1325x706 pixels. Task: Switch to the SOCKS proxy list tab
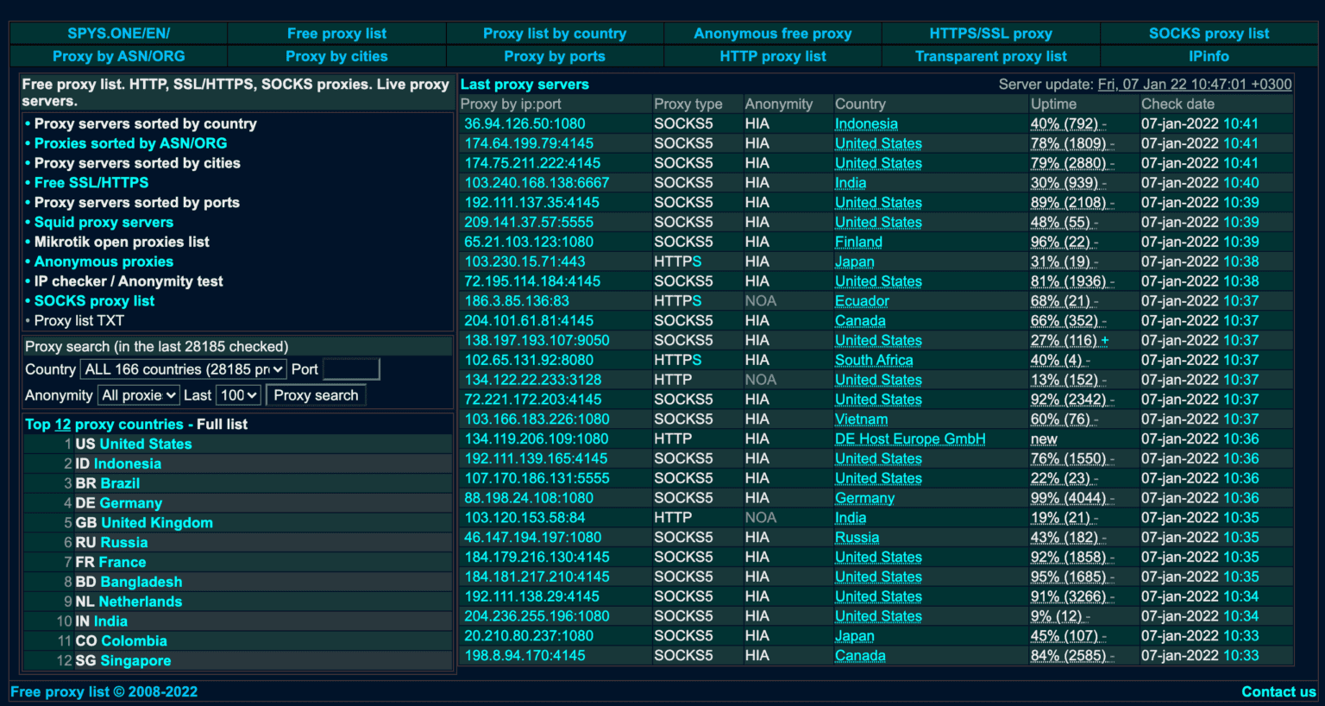coord(1209,34)
